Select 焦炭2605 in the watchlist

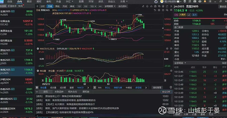pyautogui.click(x=17, y=61)
